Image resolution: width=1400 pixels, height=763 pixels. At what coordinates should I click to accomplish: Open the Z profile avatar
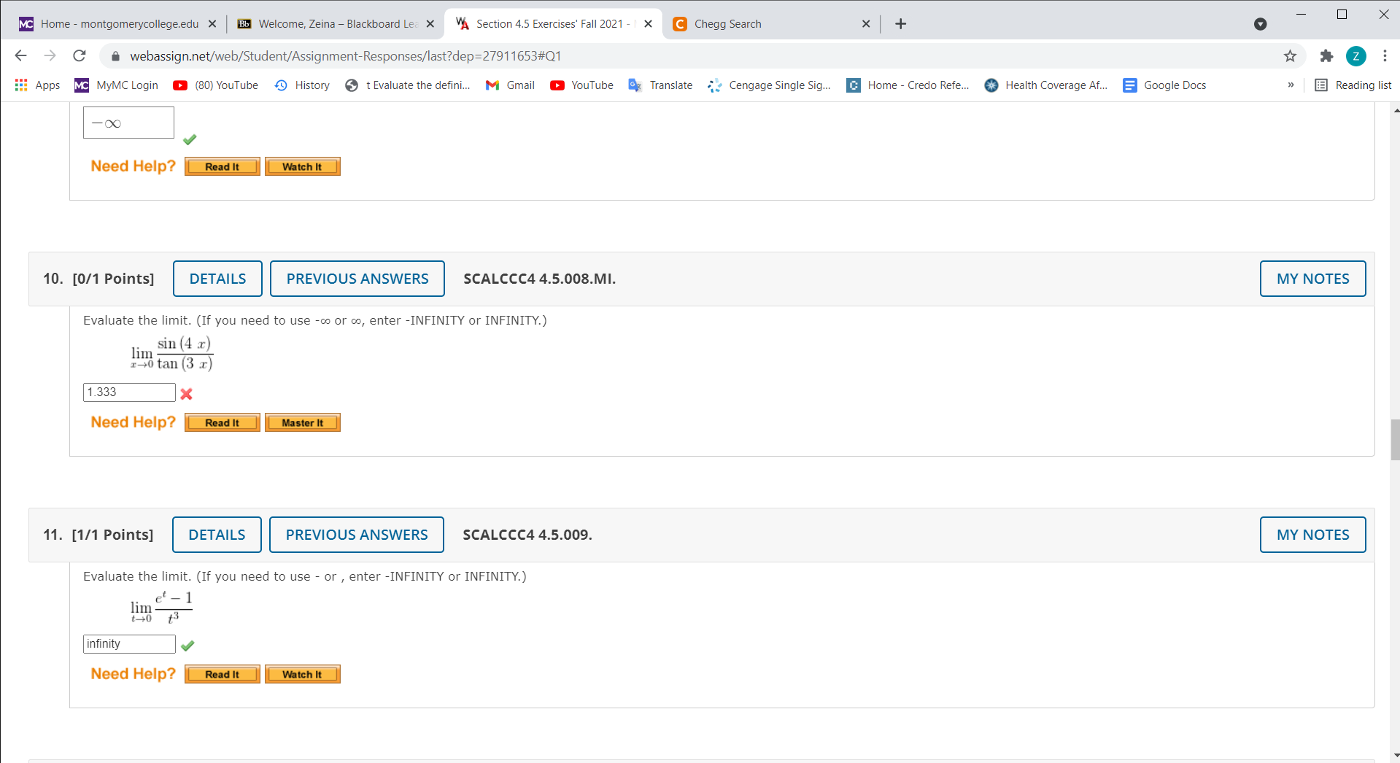click(1355, 55)
